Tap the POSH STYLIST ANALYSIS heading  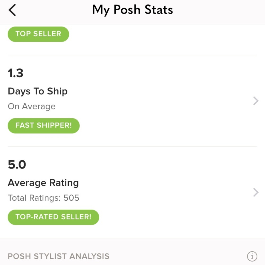point(59,256)
